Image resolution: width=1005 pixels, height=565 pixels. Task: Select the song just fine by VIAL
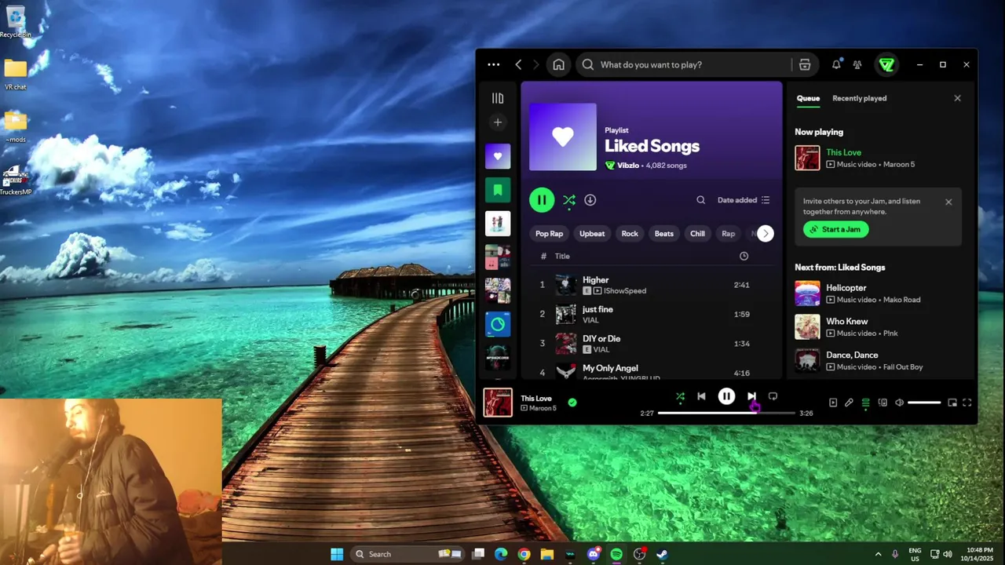click(650, 315)
